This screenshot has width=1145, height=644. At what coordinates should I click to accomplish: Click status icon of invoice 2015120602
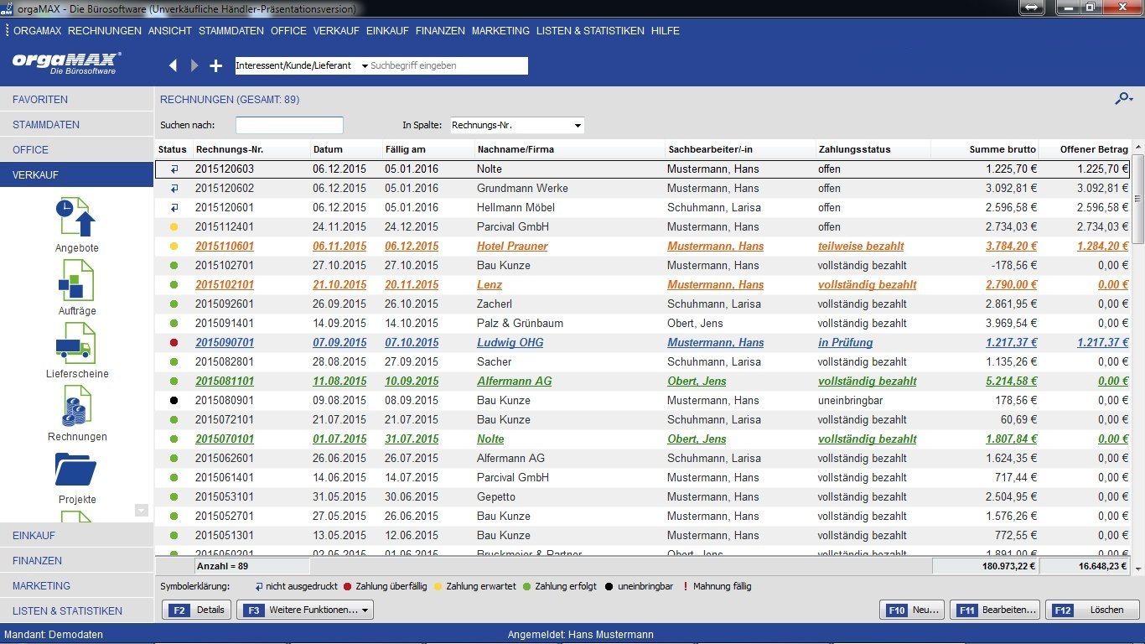pyautogui.click(x=174, y=188)
